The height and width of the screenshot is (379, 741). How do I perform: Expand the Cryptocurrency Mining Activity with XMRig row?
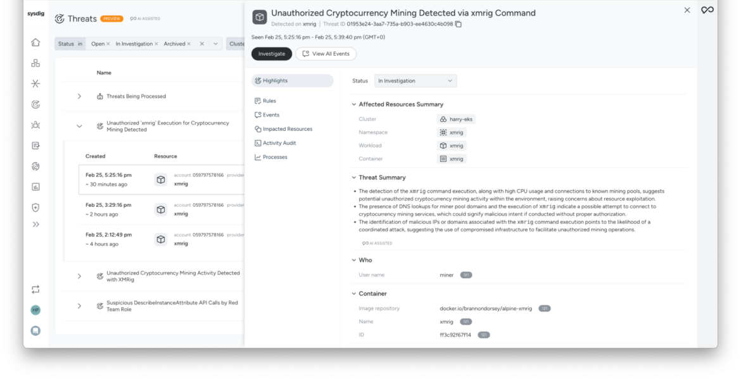pyautogui.click(x=79, y=276)
